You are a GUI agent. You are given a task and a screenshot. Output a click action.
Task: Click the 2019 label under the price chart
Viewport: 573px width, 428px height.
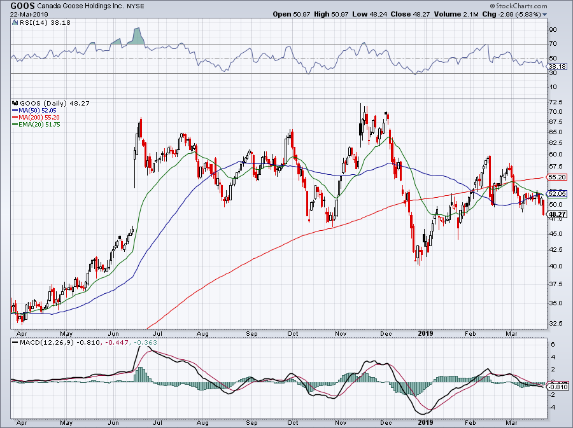(x=425, y=333)
